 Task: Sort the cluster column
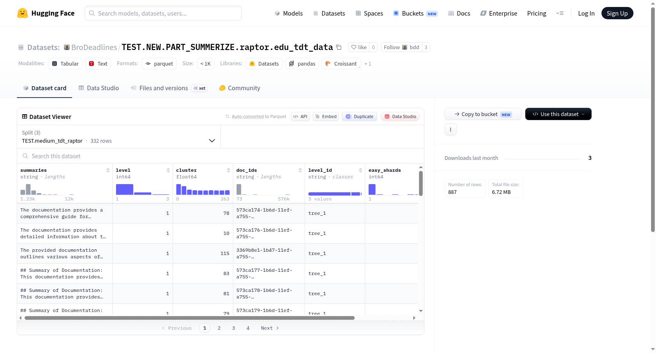tap(228, 170)
